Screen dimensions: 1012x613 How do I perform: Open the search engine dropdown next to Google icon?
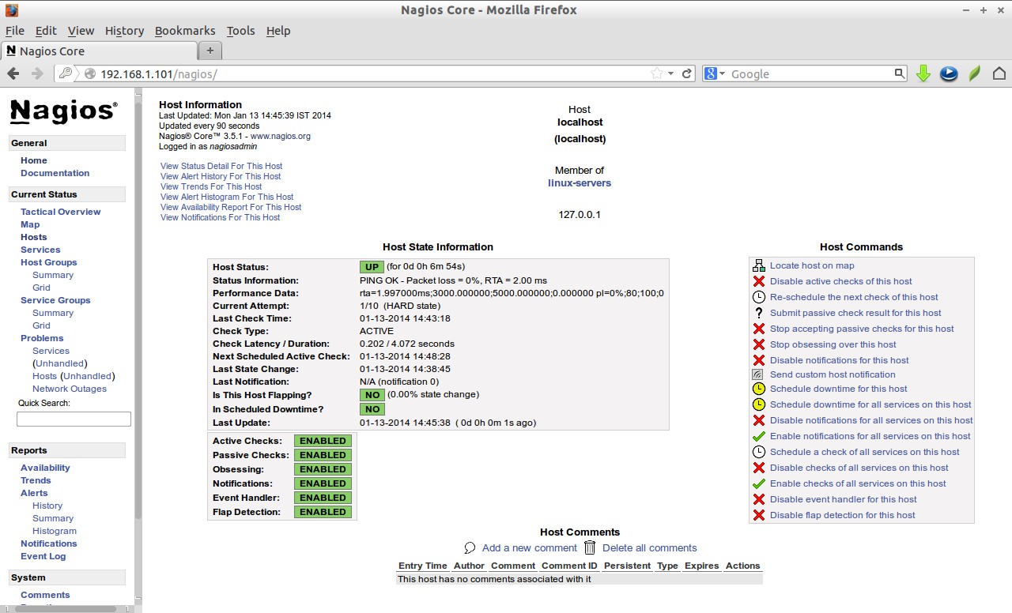(x=722, y=73)
